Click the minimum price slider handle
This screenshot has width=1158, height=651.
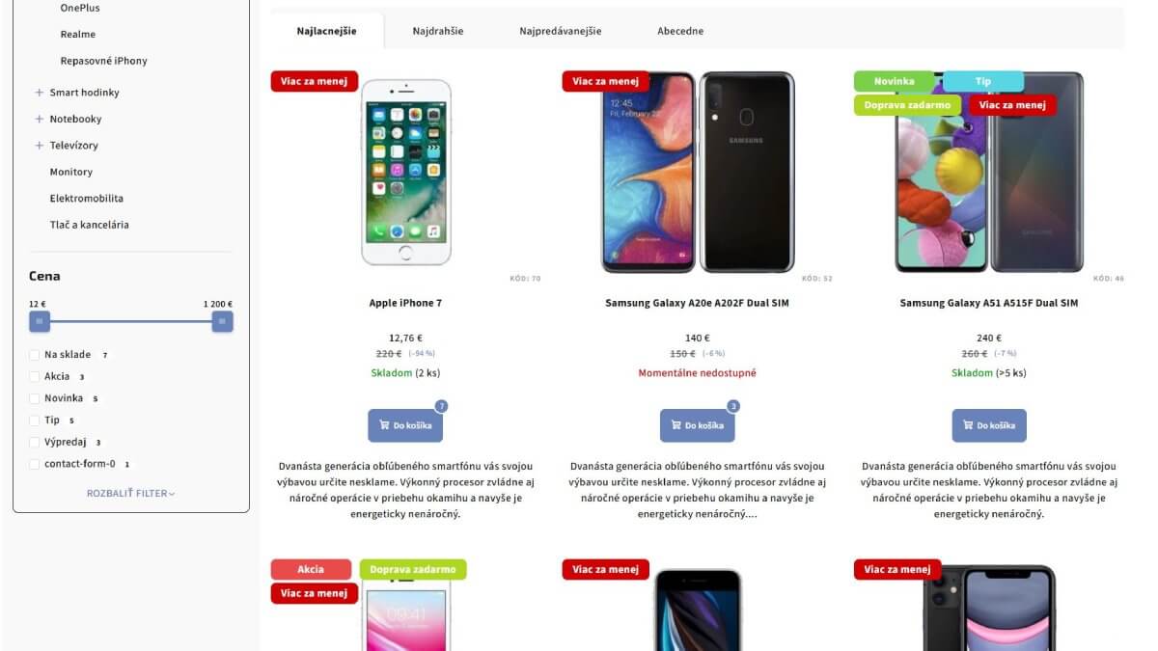pyautogui.click(x=40, y=321)
